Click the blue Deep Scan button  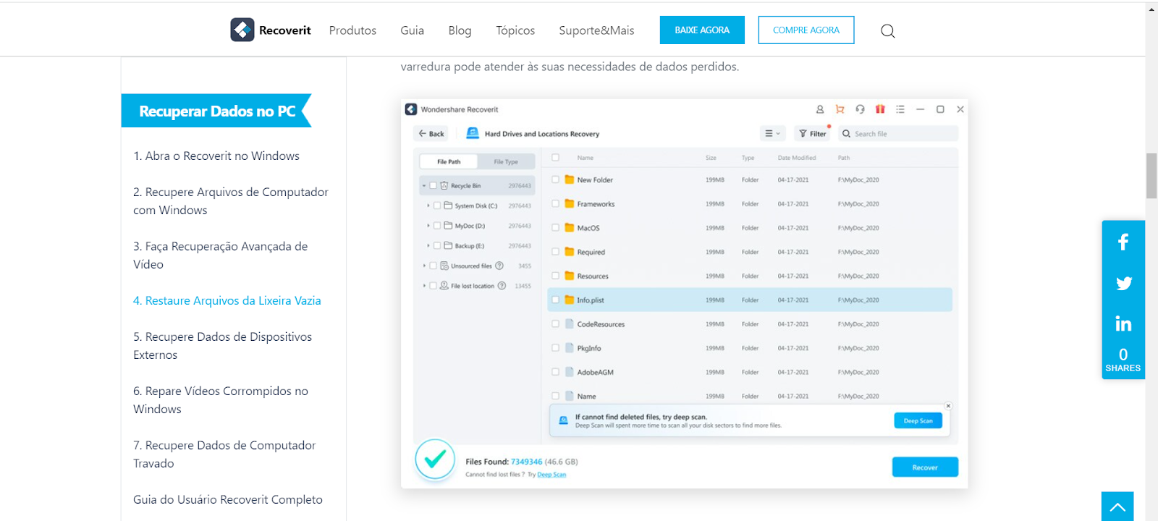918,420
